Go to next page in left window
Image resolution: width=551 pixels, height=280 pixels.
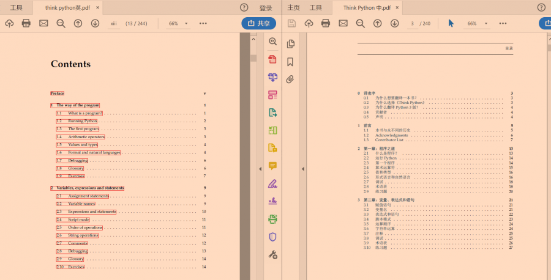(x=95, y=23)
